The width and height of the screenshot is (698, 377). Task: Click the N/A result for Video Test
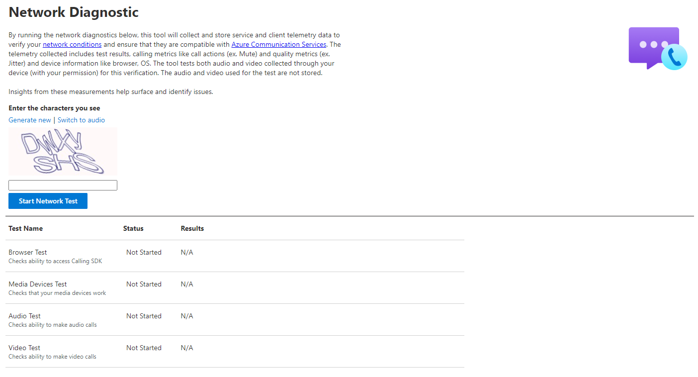point(187,348)
